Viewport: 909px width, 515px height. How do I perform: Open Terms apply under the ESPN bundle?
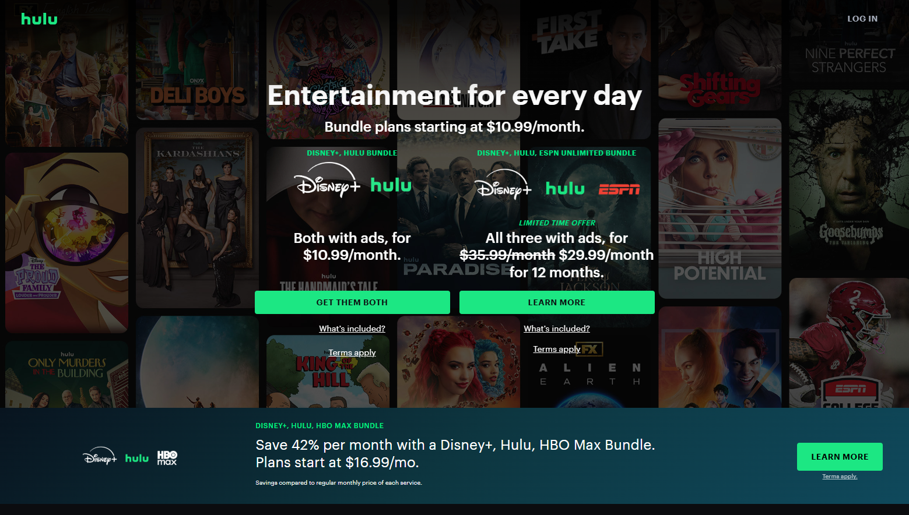pos(557,349)
